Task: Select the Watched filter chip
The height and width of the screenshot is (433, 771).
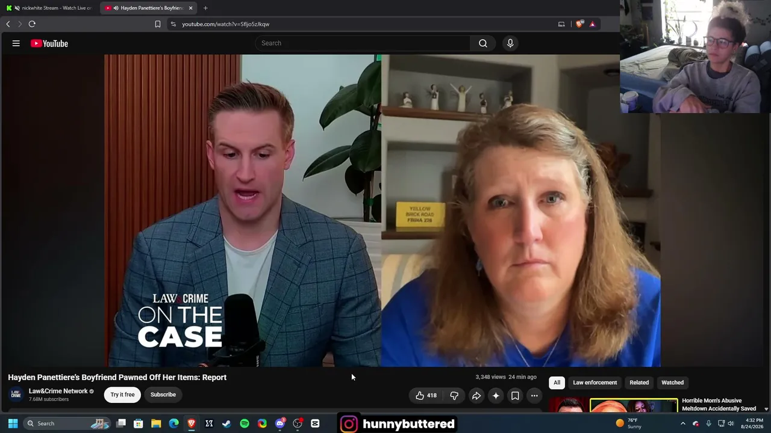Action: [673, 382]
